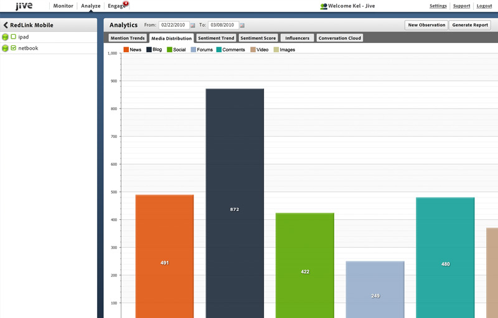This screenshot has height=318, width=498.
Task: Click the green cube icon next to ipad
Action: (5, 37)
